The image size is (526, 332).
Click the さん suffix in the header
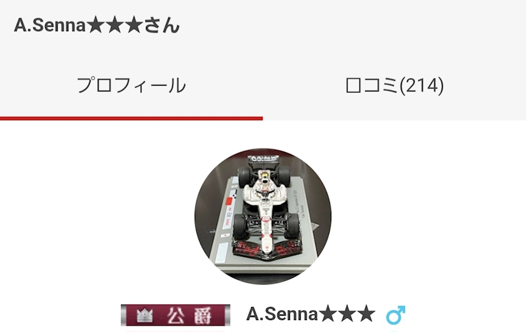(162, 26)
